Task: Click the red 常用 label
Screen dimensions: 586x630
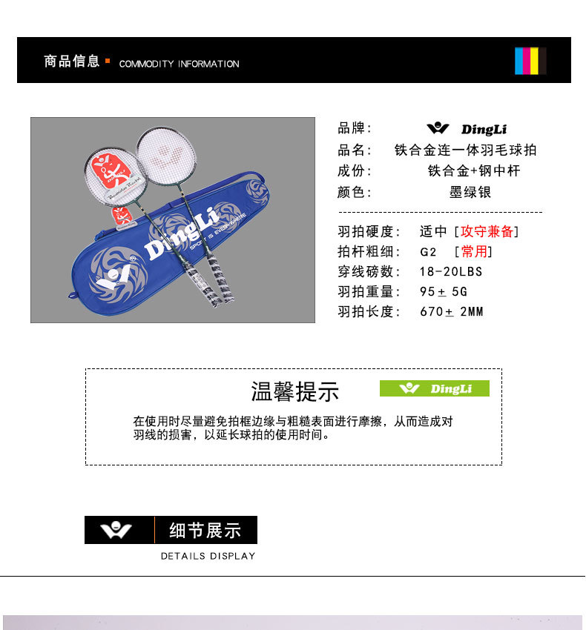Action: click(x=474, y=251)
